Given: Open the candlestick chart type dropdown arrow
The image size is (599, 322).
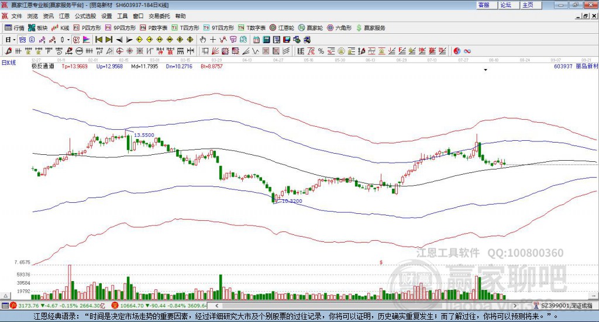Looking at the screenshot, I should [x=68, y=40].
